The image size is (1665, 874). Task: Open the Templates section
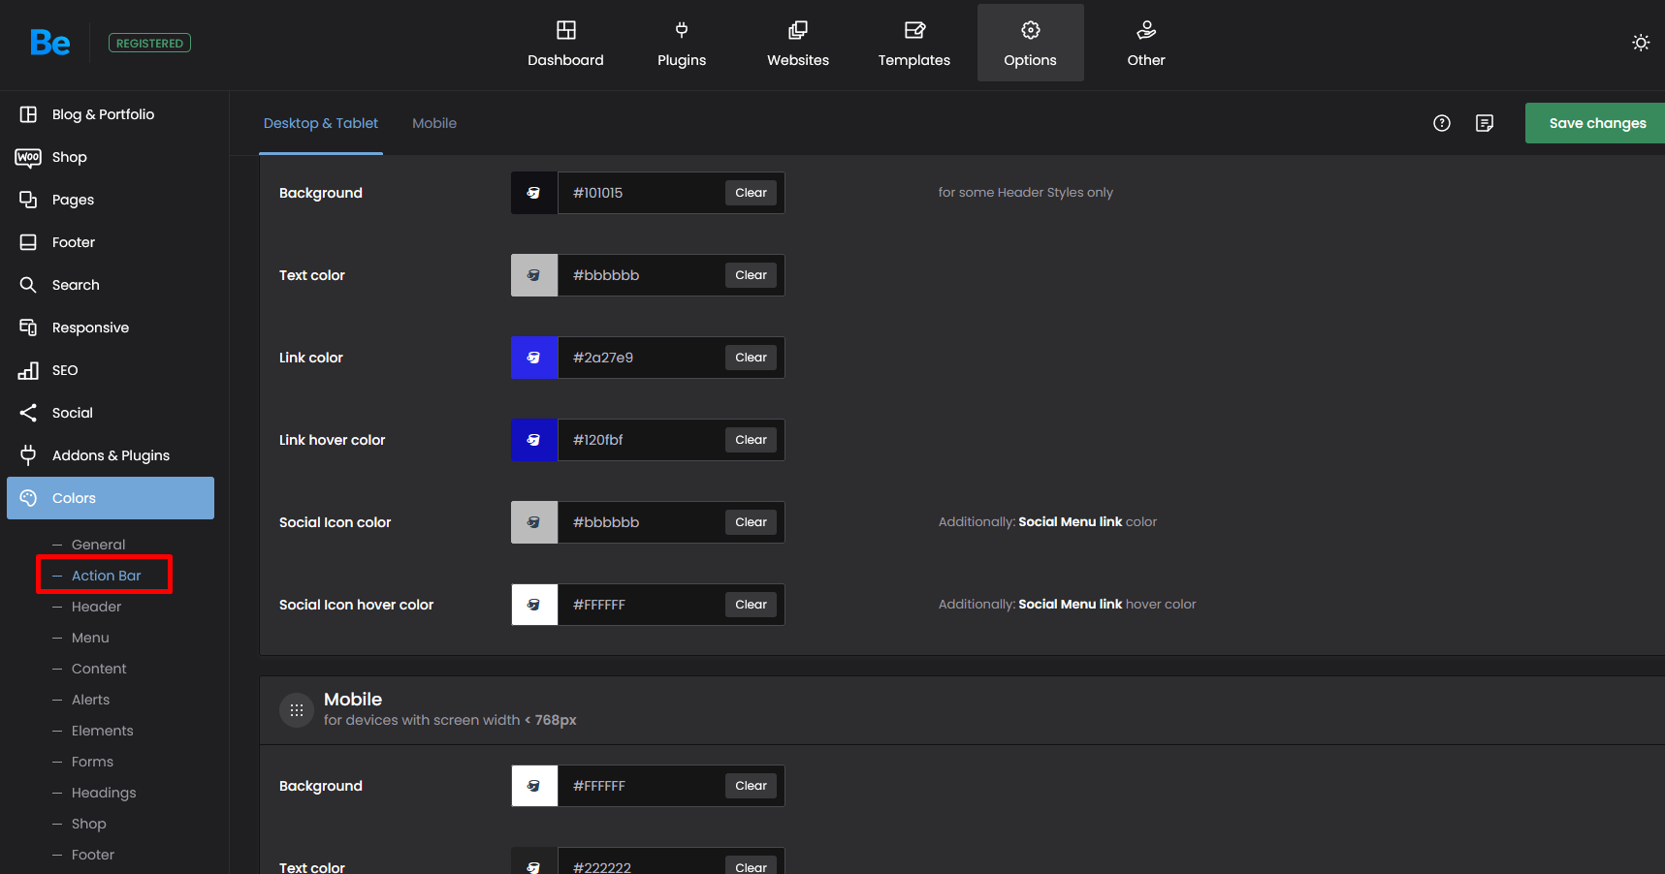point(914,44)
